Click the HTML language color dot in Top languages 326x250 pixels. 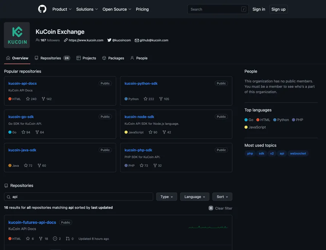tap(258, 120)
